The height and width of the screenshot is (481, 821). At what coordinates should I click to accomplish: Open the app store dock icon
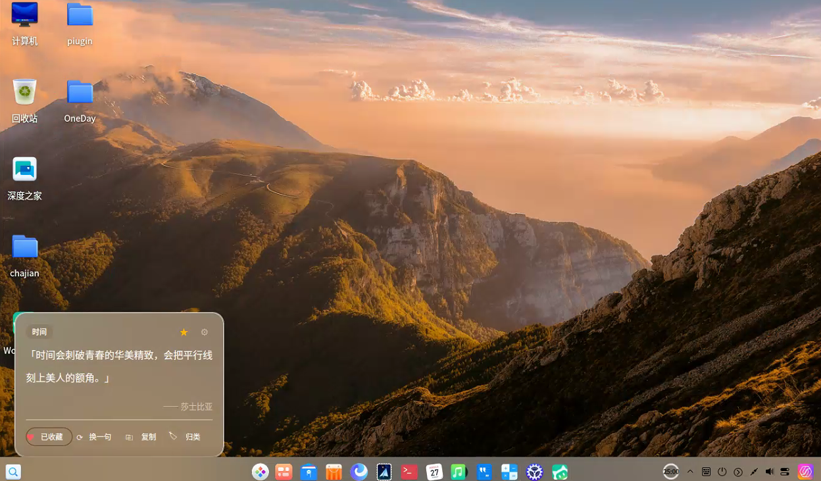click(x=334, y=472)
